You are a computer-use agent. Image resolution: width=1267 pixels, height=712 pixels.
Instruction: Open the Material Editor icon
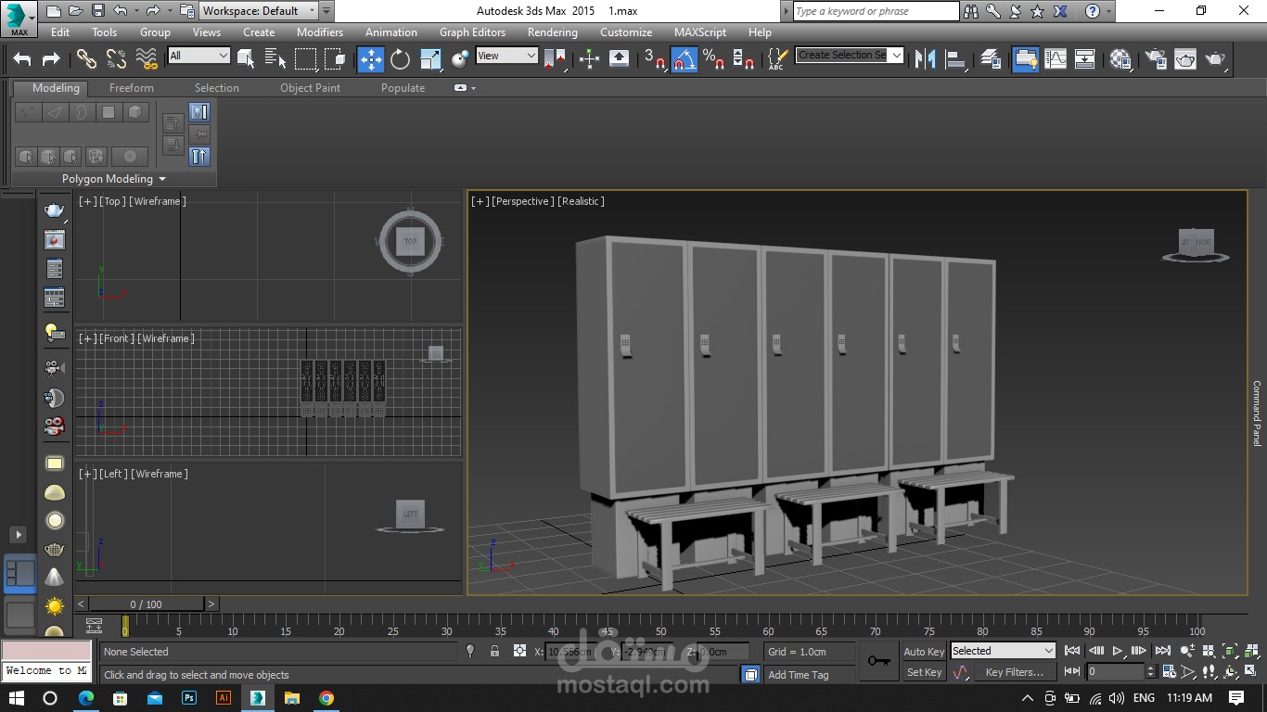click(1120, 59)
